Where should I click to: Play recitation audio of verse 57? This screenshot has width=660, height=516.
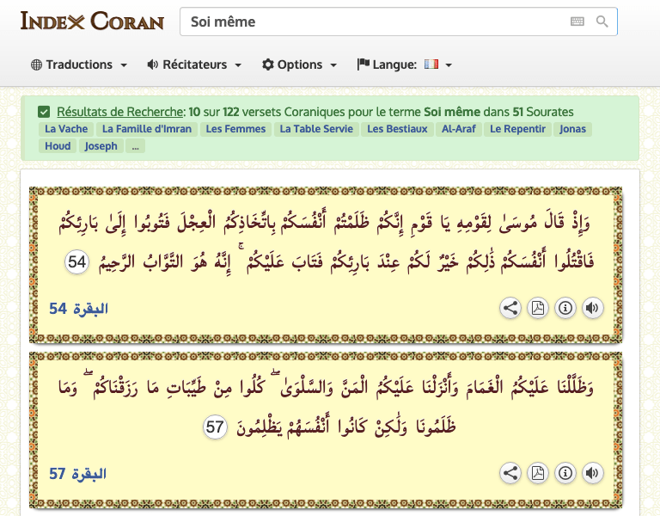tap(592, 472)
